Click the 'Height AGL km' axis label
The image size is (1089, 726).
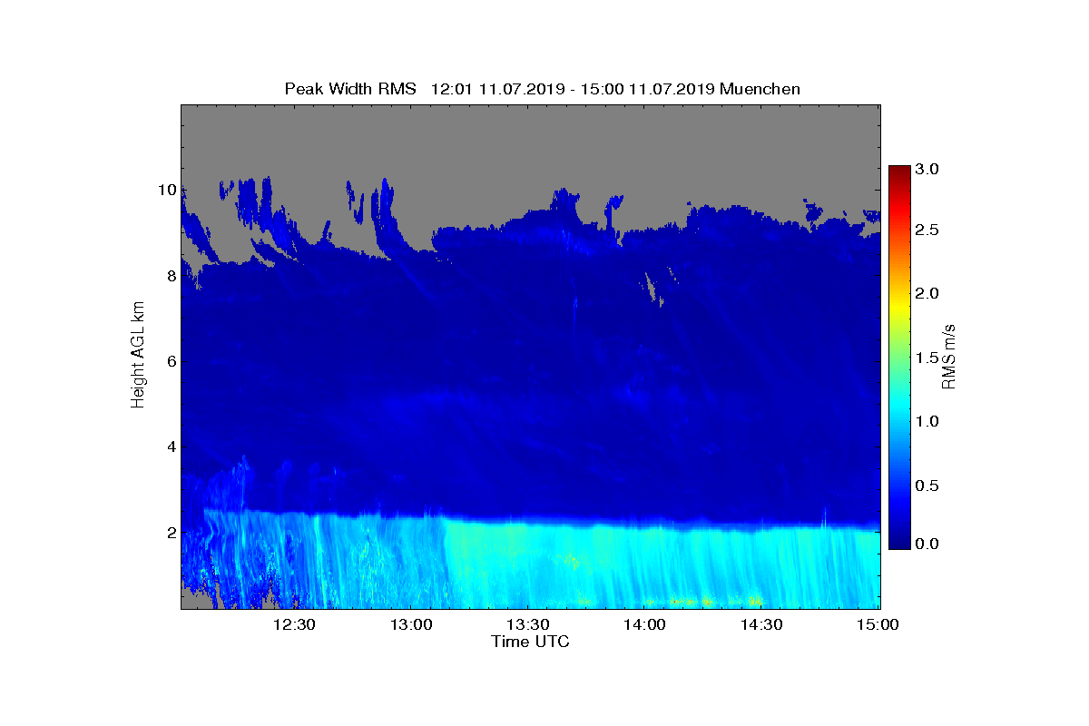pos(138,357)
